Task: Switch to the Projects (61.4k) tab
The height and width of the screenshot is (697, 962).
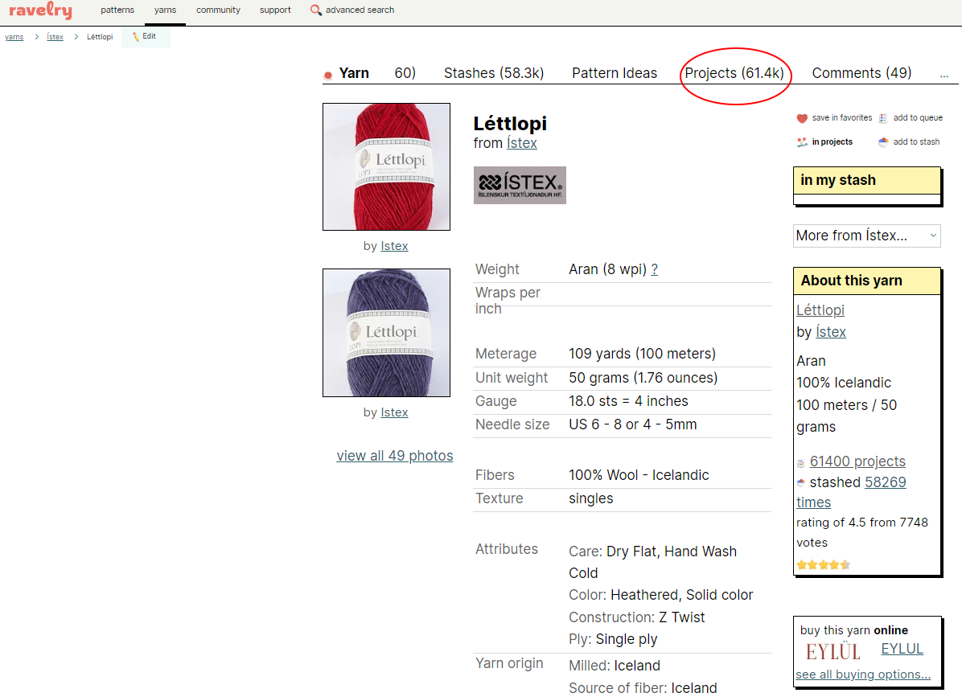Action: pos(734,73)
